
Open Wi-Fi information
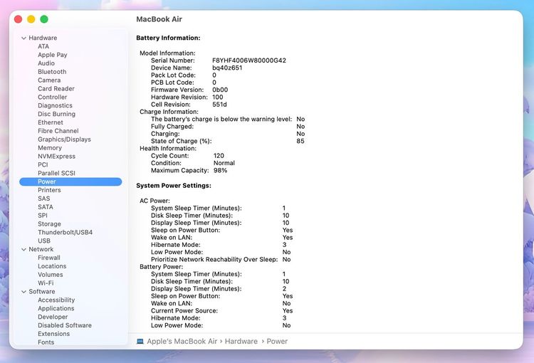[46, 283]
